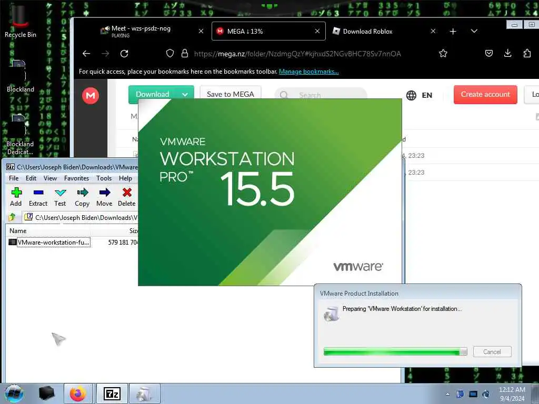Click 7-Zip path address field
Image resolution: width=539 pixels, height=404 pixels.
[x=81, y=217]
